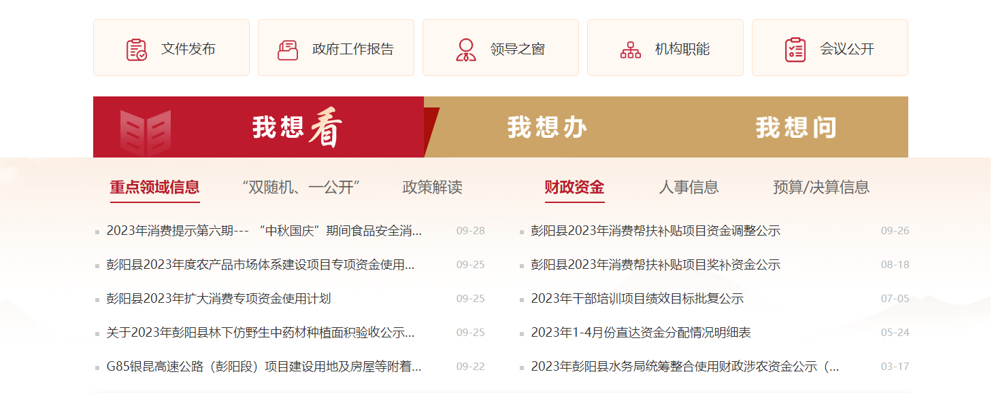Switch to the 政策解读 section

coord(432,188)
